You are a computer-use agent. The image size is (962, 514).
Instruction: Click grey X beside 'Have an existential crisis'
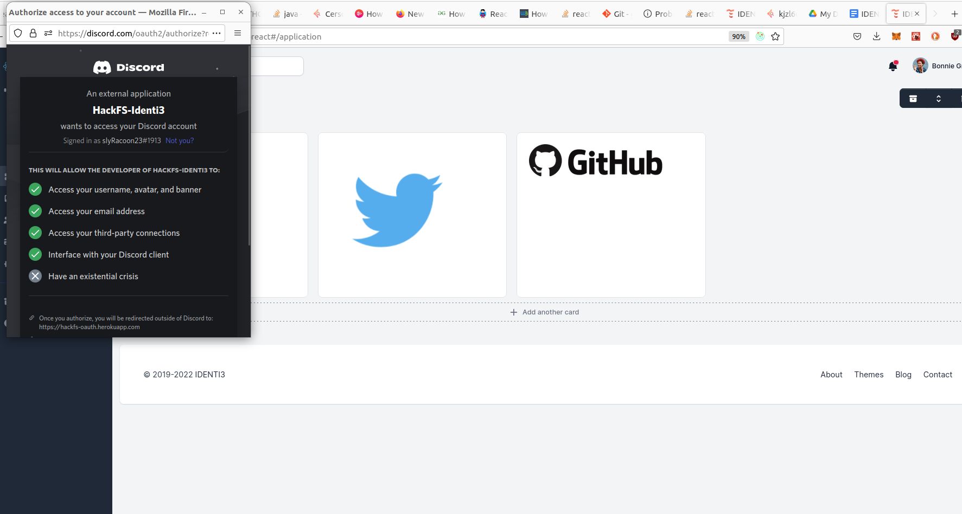[x=35, y=276]
